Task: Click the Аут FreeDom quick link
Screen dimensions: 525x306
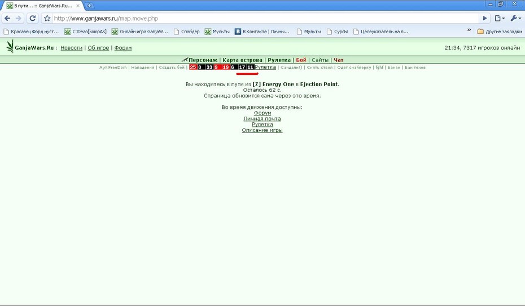Action: click(x=113, y=68)
